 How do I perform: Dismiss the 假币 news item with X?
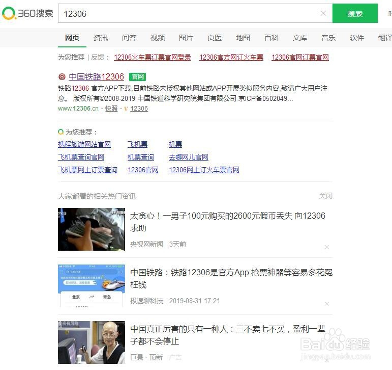[x=327, y=247]
